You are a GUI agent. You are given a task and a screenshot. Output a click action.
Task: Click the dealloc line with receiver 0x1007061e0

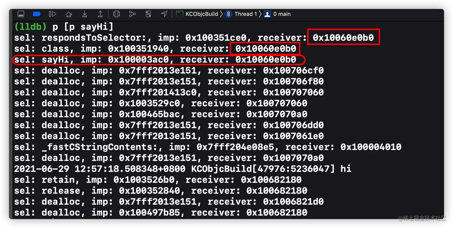pyautogui.click(x=169, y=136)
